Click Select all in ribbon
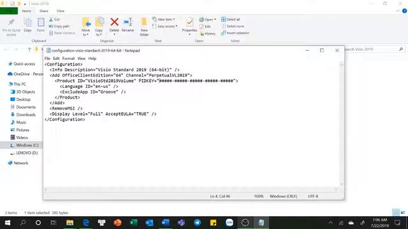This screenshot has height=229, width=408. [x=231, y=20]
